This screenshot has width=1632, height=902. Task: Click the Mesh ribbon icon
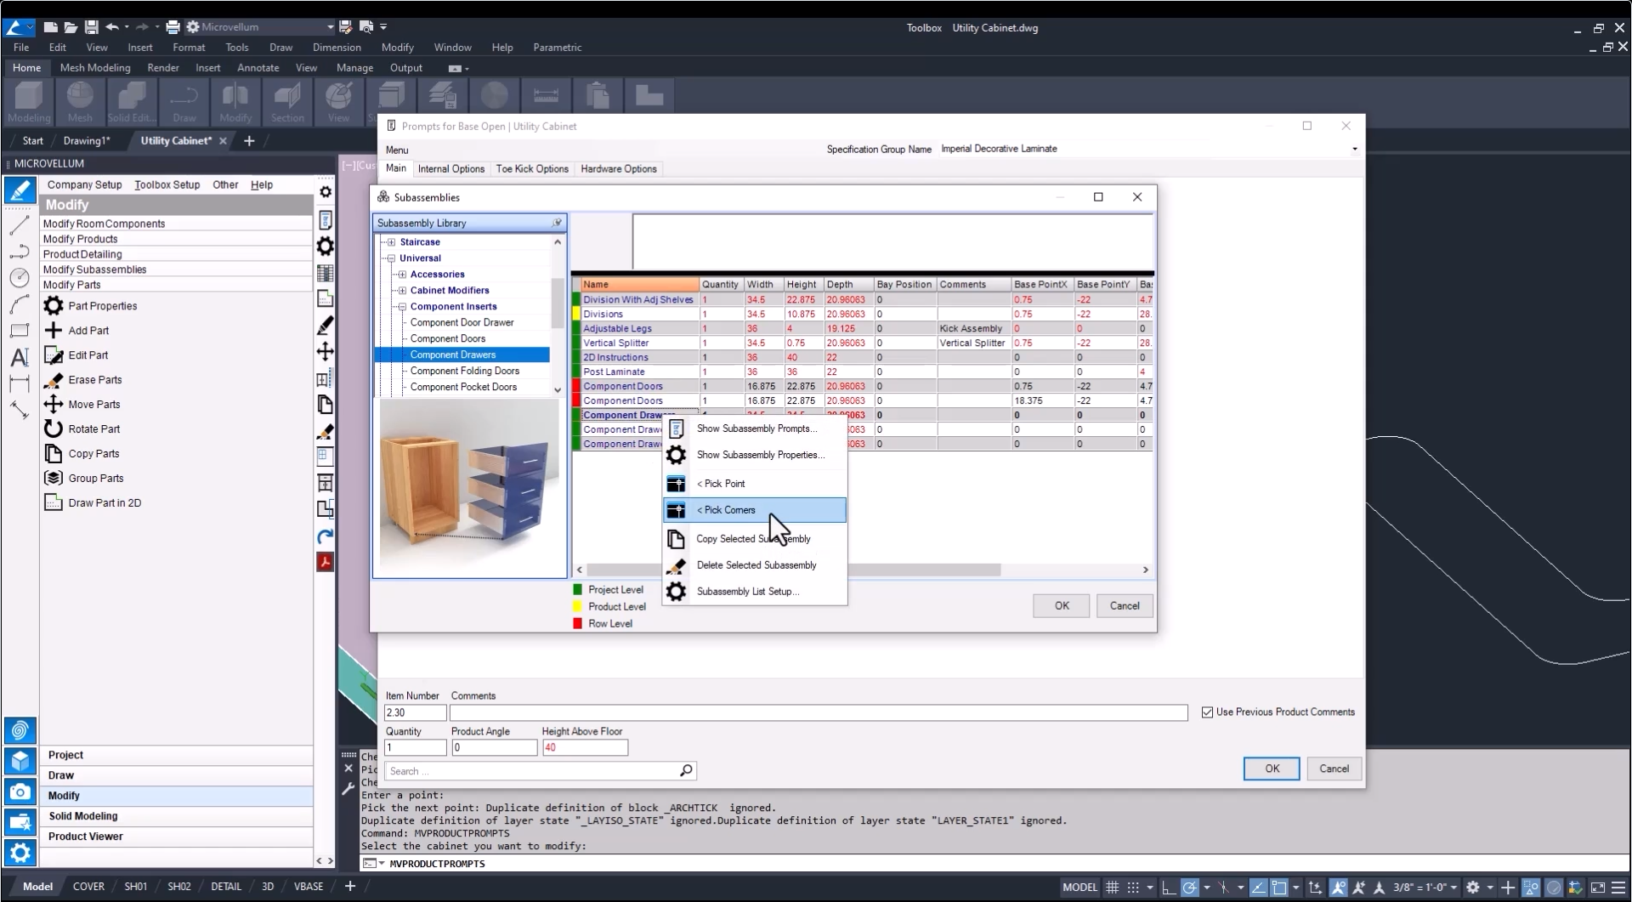(x=80, y=102)
